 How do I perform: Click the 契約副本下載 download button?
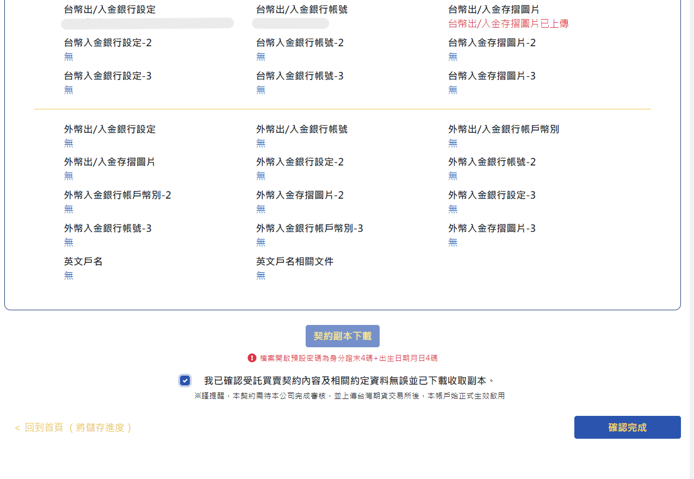[342, 336]
